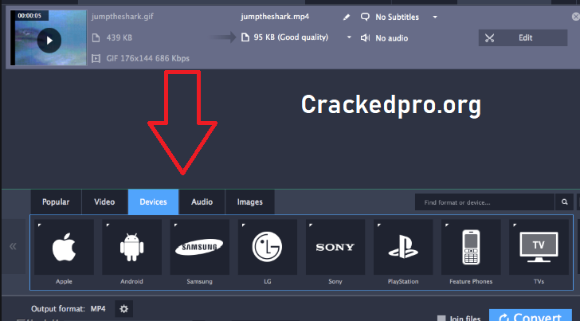
Task: Click the double-chevron collapse arrow left of presets
Action: click(13, 246)
